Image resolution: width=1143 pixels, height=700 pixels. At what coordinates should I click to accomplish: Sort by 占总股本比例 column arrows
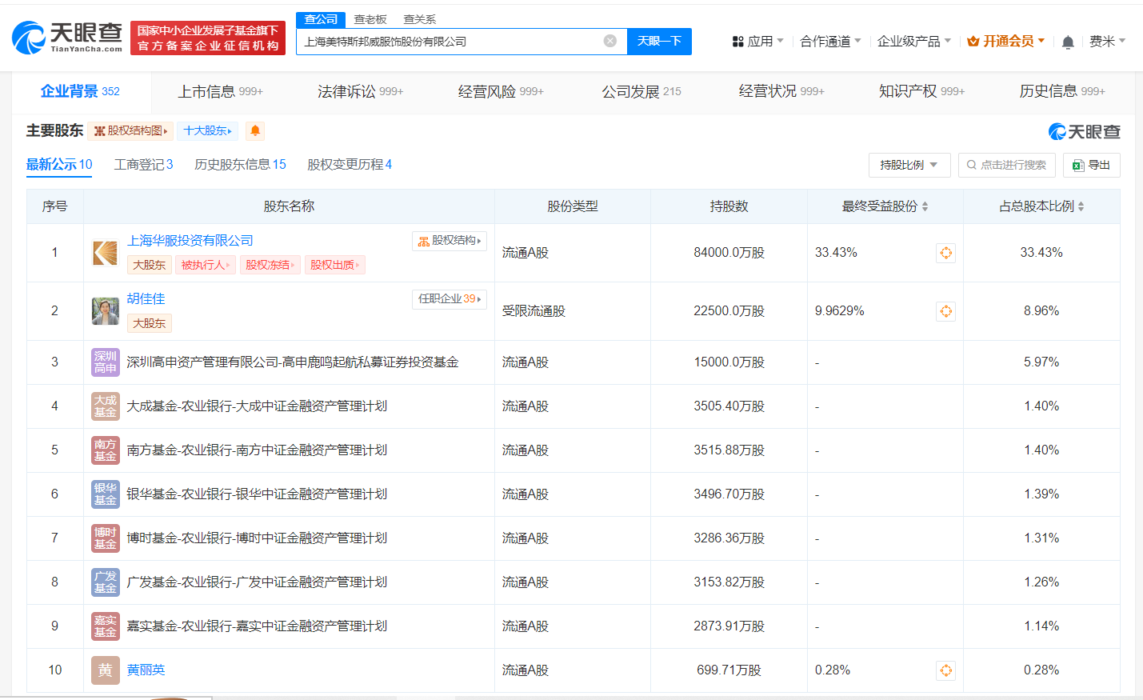(x=1081, y=206)
